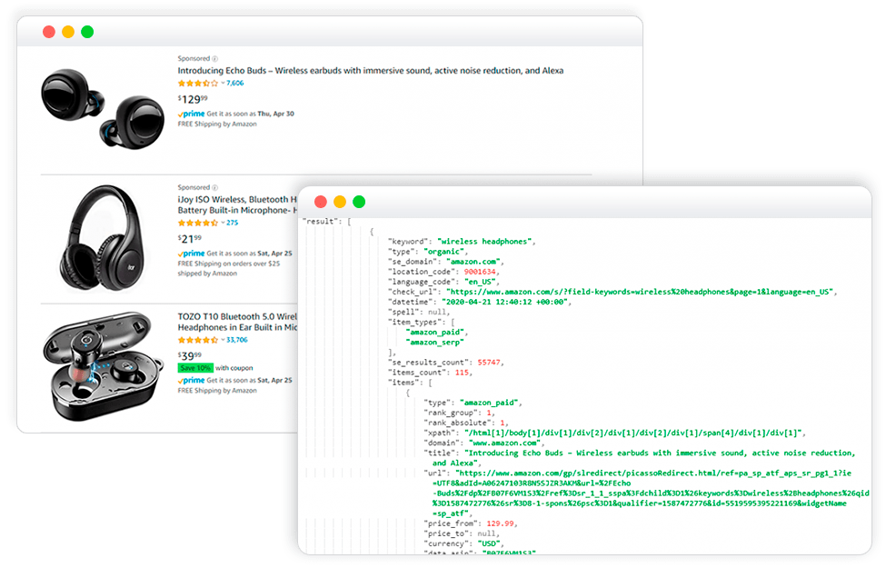Expand rating dropdown arrow beside 33,706 reviews
Screen dimensions: 886x568
(223, 340)
